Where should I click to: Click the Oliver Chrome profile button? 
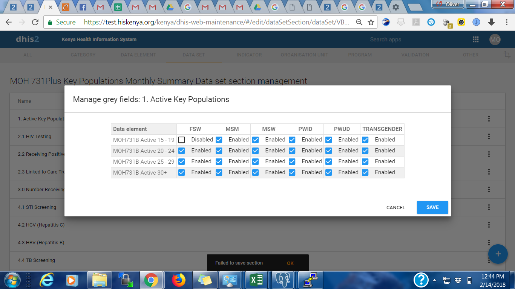[448, 4]
